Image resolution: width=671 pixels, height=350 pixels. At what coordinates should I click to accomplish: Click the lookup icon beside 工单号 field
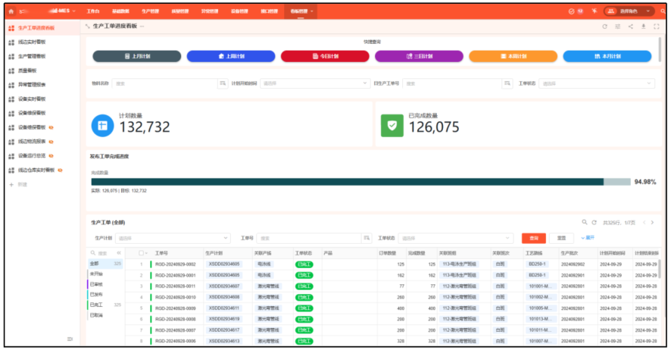[367, 238]
